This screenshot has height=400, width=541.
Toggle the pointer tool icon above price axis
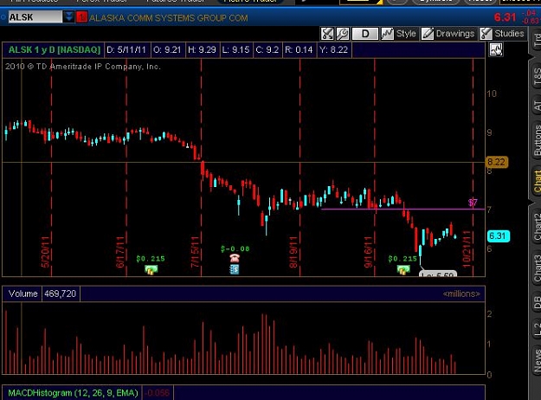[x=496, y=50]
